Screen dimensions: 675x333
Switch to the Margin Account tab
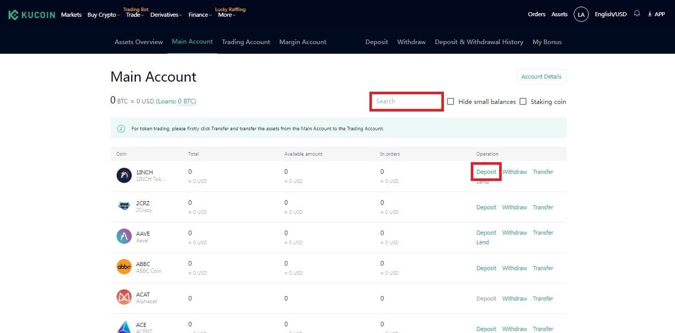[303, 42]
